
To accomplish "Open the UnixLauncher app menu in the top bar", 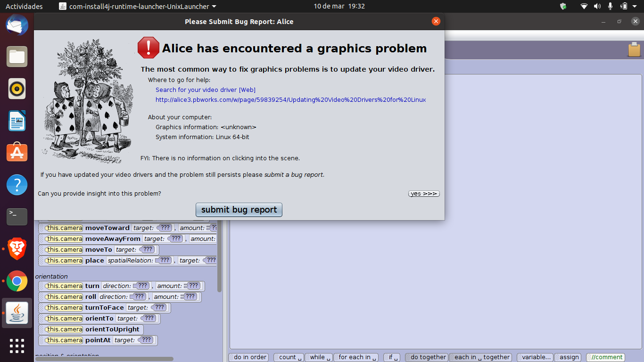I will (x=138, y=6).
